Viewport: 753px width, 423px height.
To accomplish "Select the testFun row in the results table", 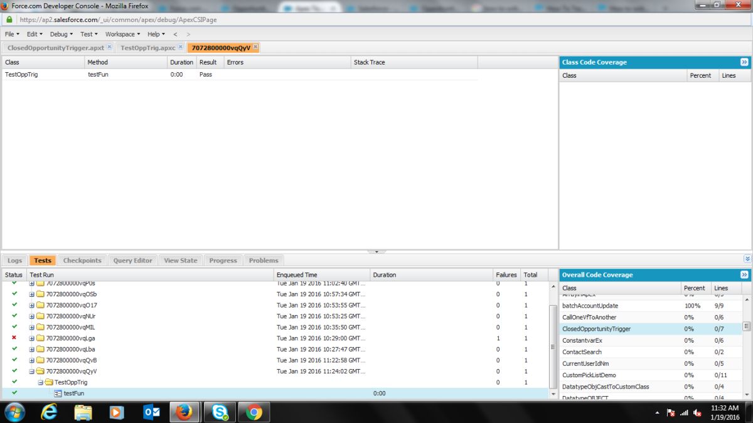I will (x=240, y=74).
